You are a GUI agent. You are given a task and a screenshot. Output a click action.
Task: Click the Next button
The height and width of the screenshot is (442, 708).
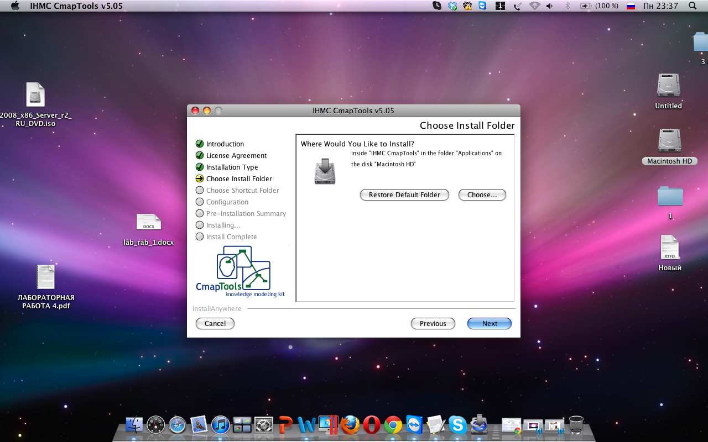(490, 324)
